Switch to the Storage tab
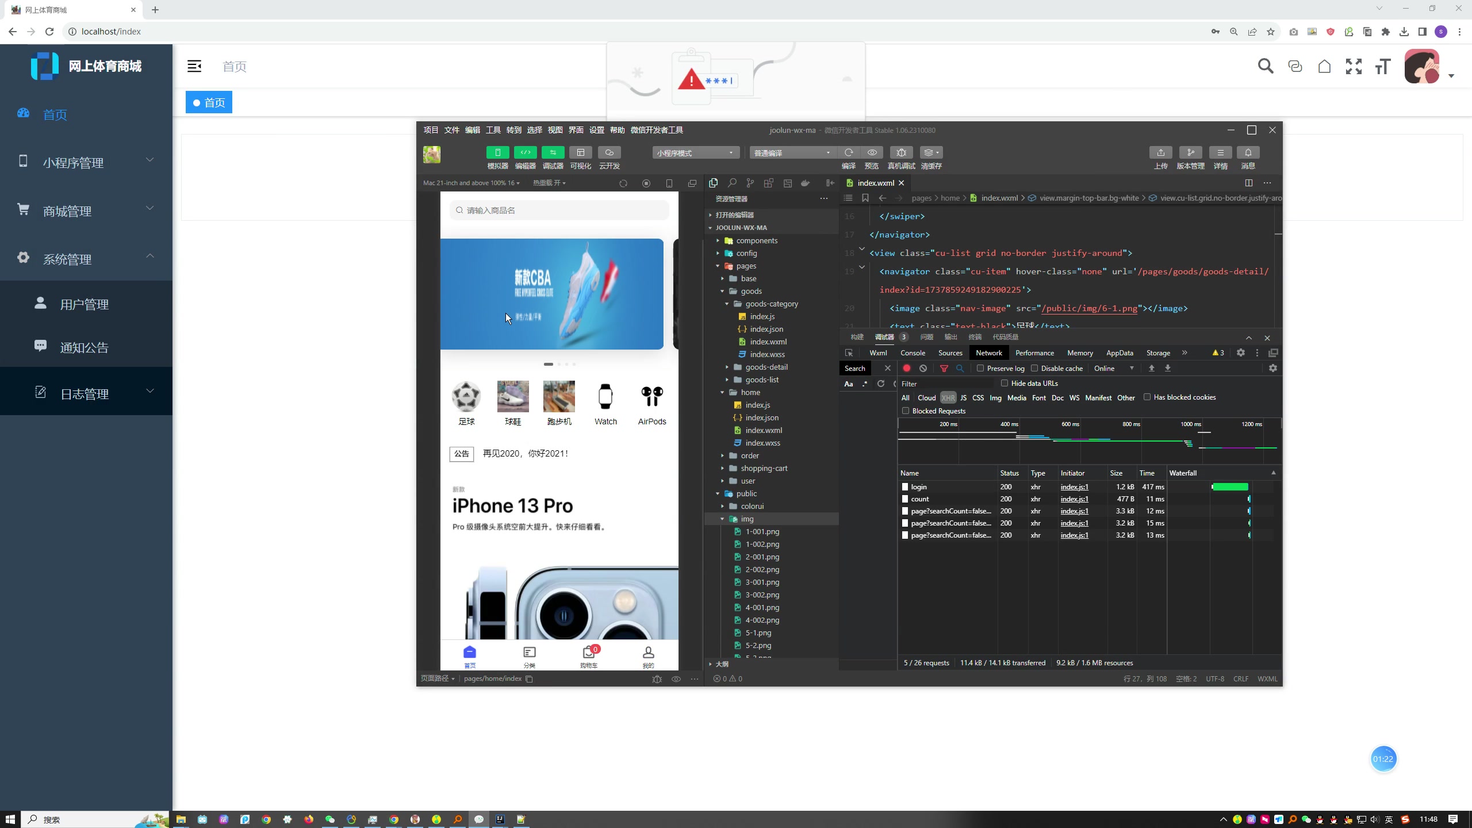The height and width of the screenshot is (828, 1472). [1158, 352]
